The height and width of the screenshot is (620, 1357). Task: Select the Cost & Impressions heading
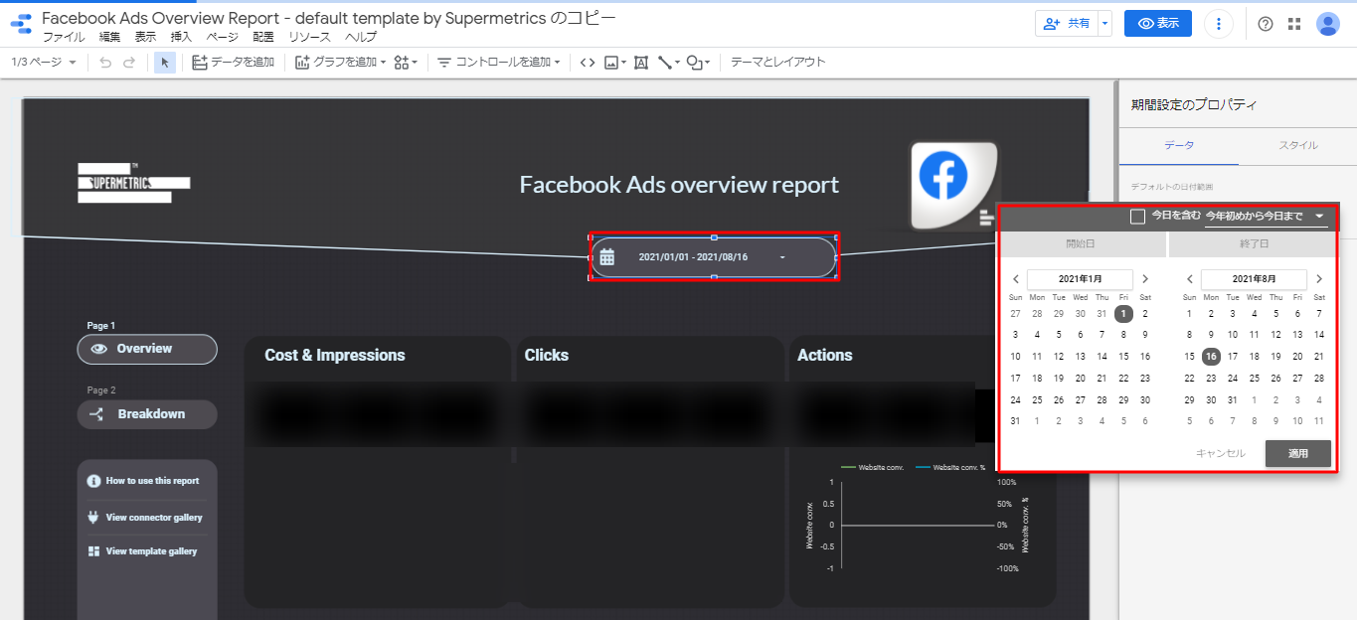tap(335, 355)
